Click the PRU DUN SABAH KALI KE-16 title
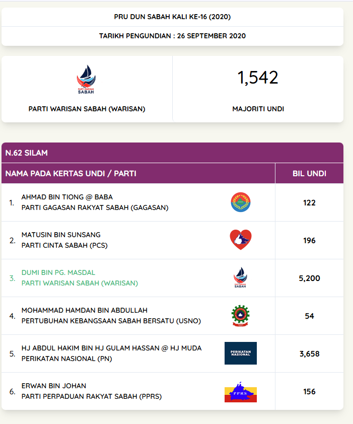 [x=172, y=17]
